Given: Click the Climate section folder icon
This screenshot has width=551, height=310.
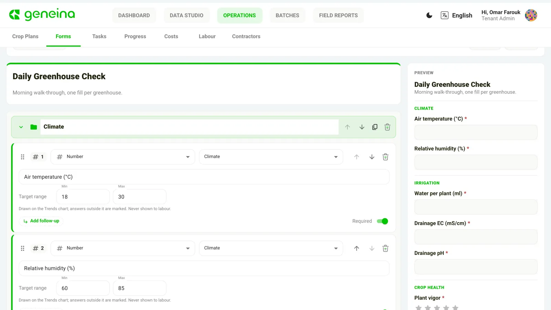Looking at the screenshot, I should (x=33, y=127).
